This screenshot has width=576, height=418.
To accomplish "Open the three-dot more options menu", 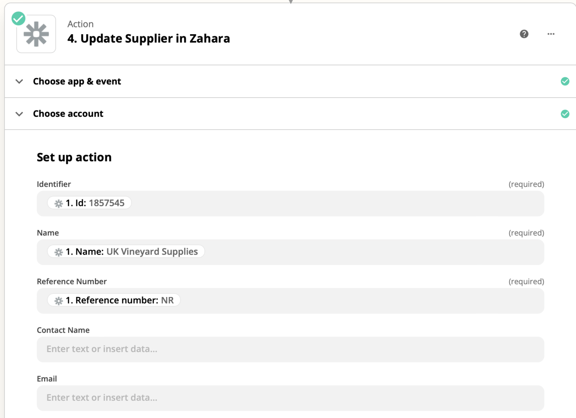I will tap(551, 34).
